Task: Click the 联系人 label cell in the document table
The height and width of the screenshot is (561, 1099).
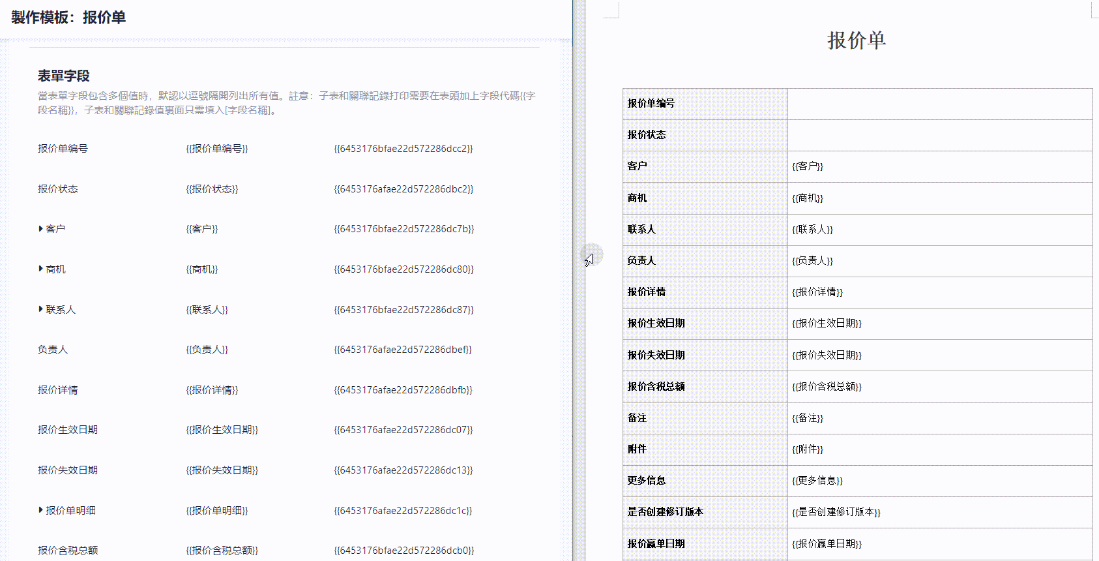Action: [705, 230]
